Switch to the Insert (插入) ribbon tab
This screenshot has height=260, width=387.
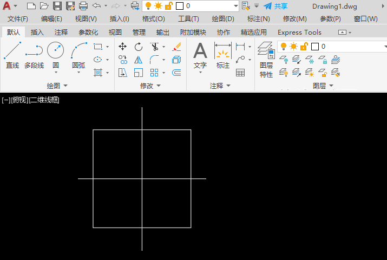click(37, 32)
